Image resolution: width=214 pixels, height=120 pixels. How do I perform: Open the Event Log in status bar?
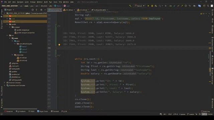(x=205, y=111)
